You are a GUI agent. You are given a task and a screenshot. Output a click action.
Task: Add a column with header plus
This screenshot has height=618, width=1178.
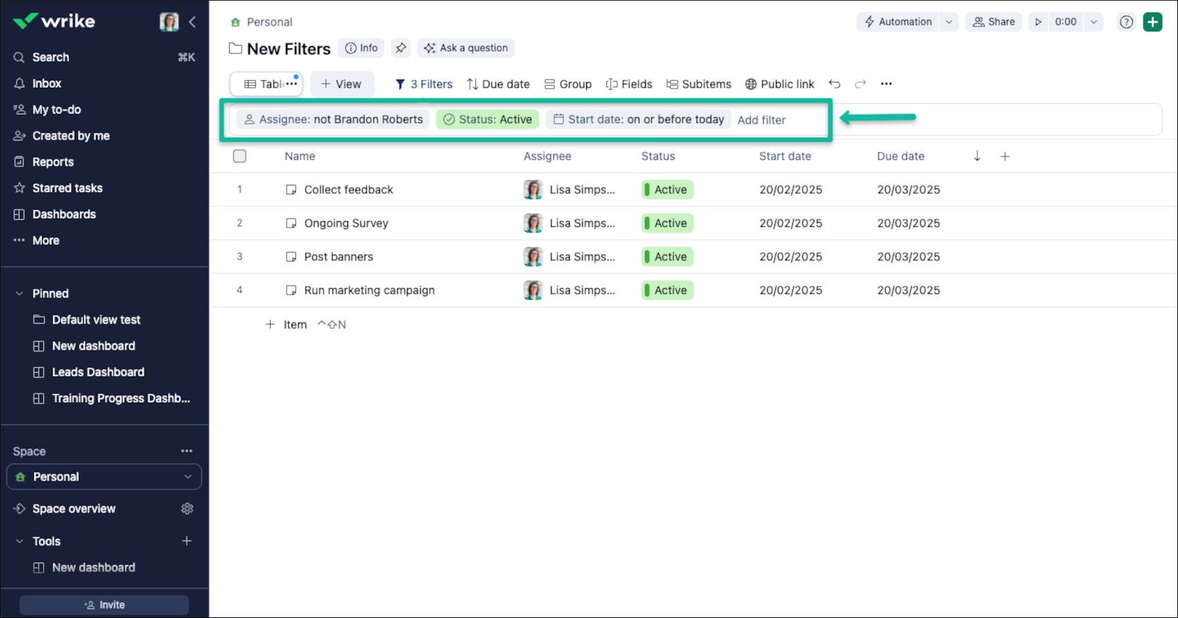click(1005, 156)
